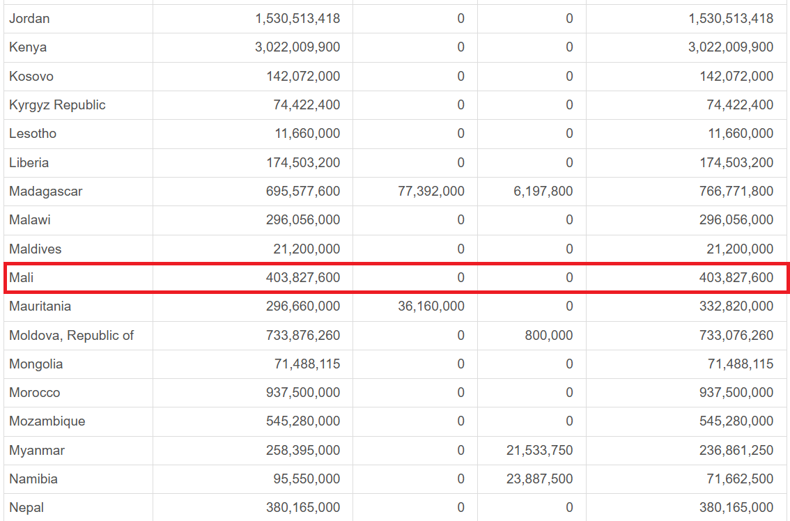790x521 pixels.
Task: Select the Morocco country cell
Action: pyautogui.click(x=78, y=393)
